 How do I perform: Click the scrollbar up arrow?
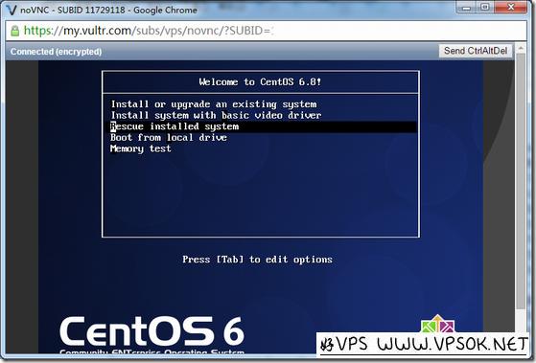tap(521, 48)
